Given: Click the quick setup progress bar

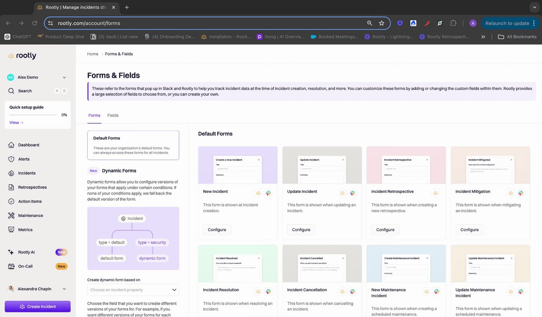Looking at the screenshot, I should point(33,115).
